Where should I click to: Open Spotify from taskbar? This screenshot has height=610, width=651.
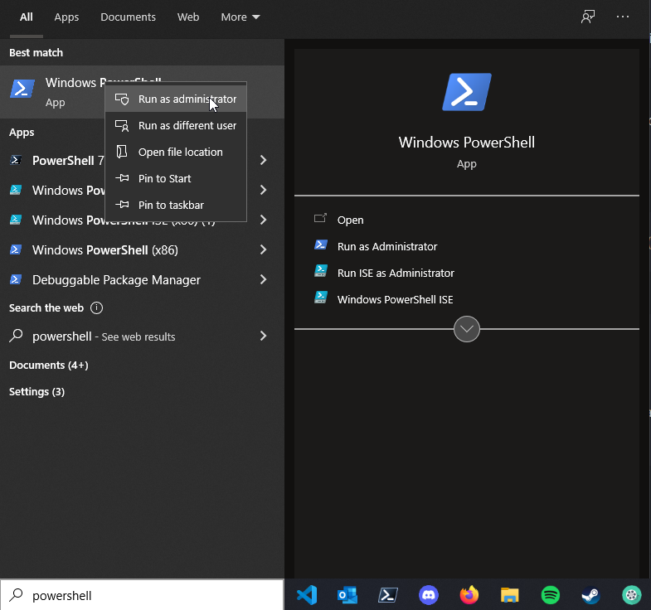tap(550, 595)
